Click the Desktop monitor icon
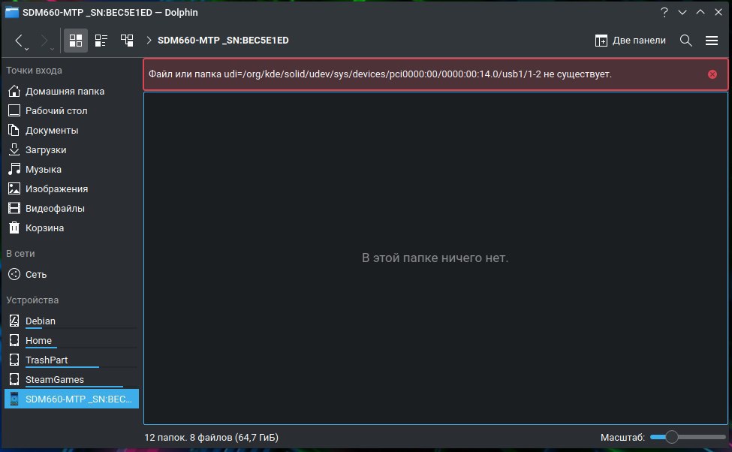732x452 pixels. (x=14, y=110)
